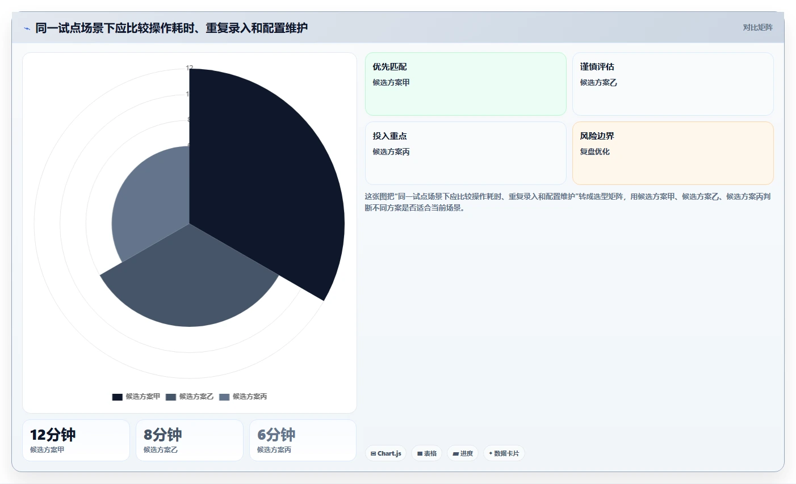Viewport: 796px width, 484px height.
Task: Select the 8分钟 stat card
Action: point(190,440)
